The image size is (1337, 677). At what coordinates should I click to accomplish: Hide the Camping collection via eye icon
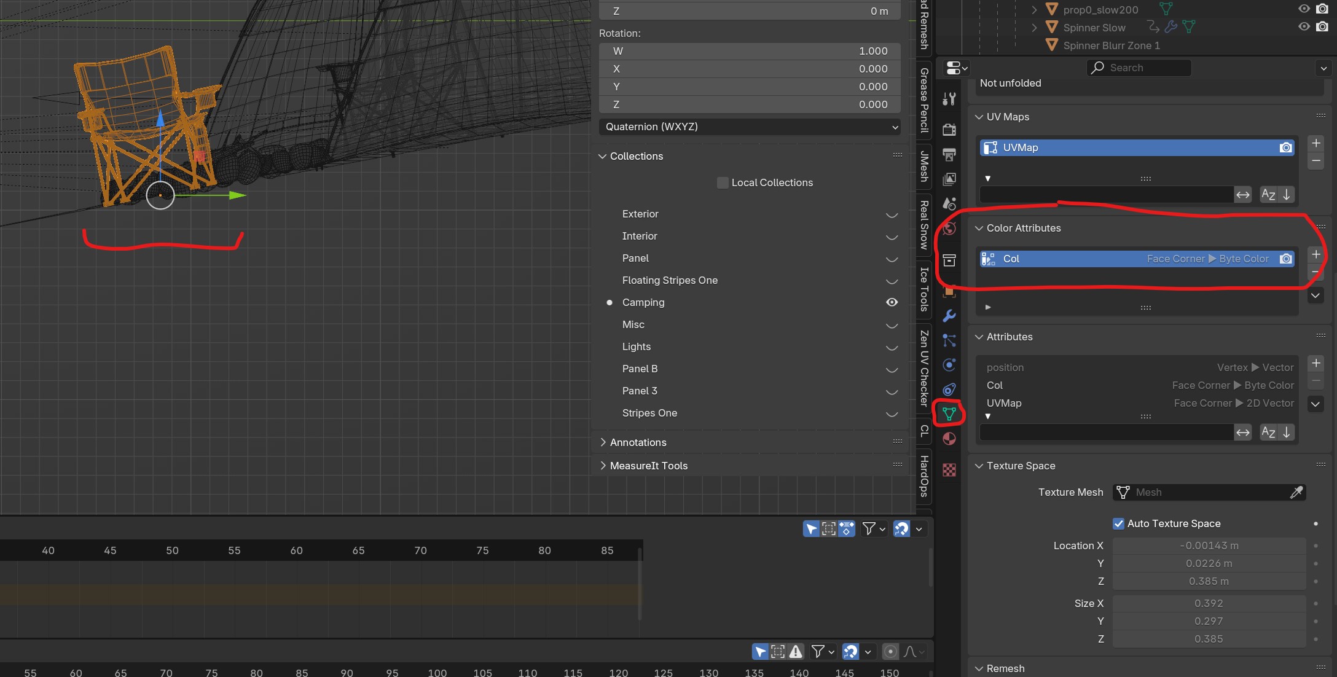coord(892,302)
